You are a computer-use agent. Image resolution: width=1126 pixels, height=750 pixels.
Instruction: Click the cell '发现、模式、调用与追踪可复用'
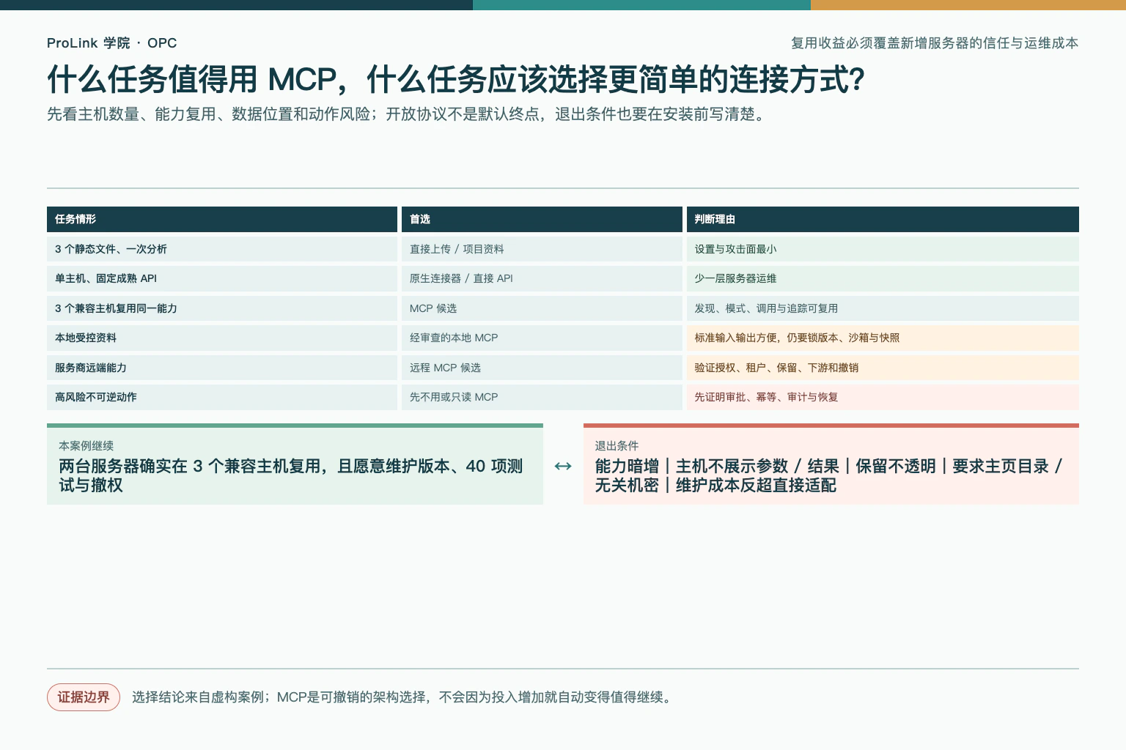coord(883,308)
